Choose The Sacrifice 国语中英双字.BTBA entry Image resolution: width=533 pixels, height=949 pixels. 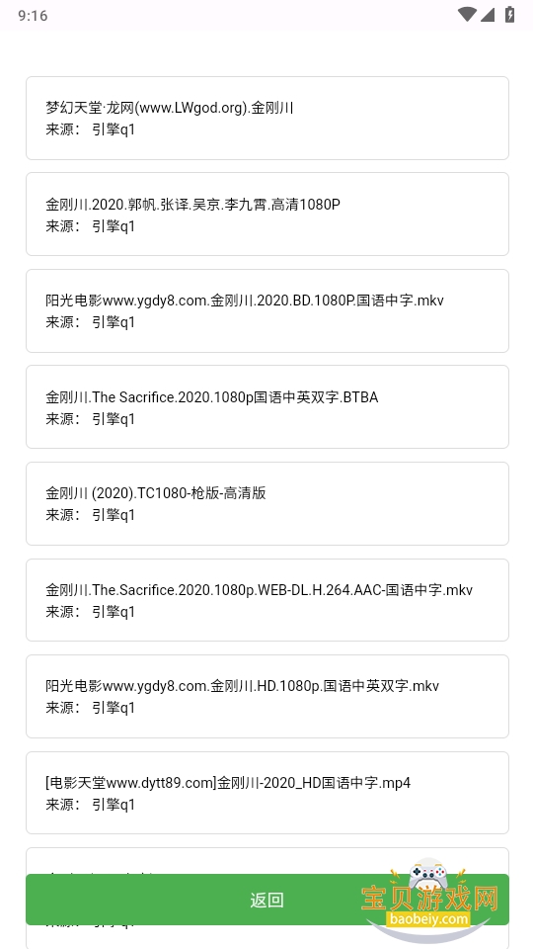pos(267,406)
